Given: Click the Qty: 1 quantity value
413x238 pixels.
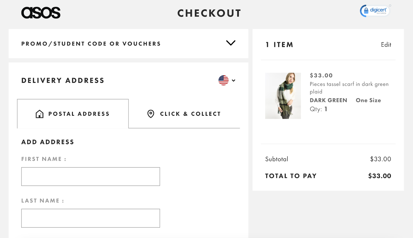Looking at the screenshot, I should point(318,109).
